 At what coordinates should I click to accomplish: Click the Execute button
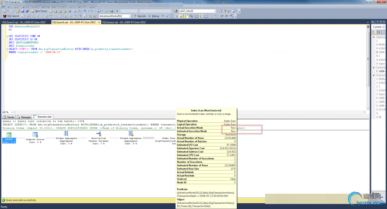[140, 16]
